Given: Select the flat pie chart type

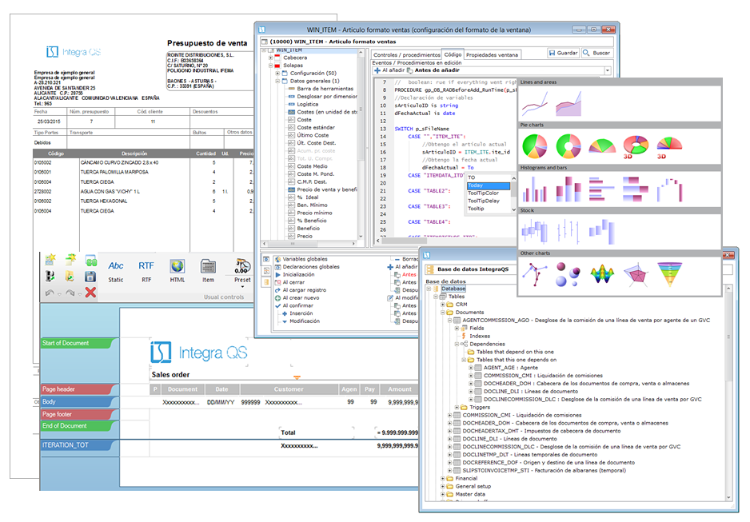Looking at the screenshot, I should pyautogui.click(x=535, y=146).
